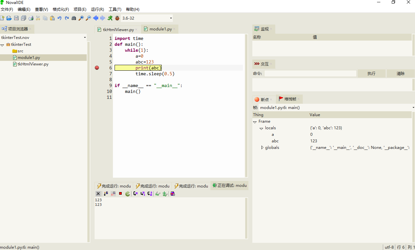Expand the globals node
The height and width of the screenshot is (250, 415).
(x=262, y=148)
